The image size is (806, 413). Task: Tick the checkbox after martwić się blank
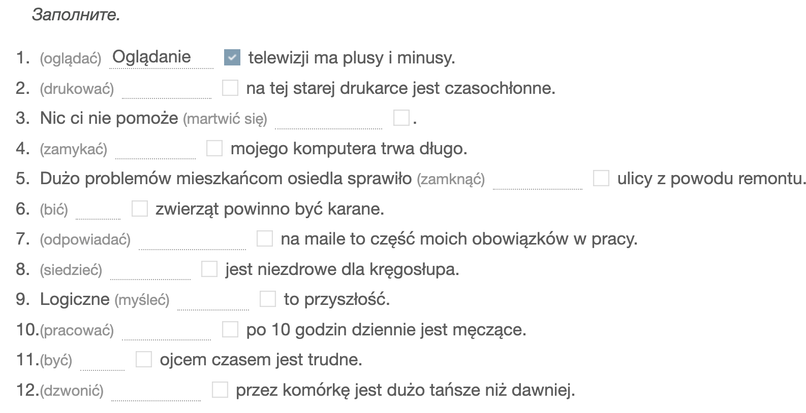[401, 118]
